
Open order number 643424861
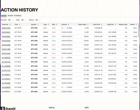tap(6, 36)
